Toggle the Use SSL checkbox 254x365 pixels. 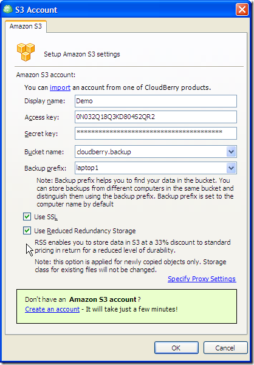27,217
